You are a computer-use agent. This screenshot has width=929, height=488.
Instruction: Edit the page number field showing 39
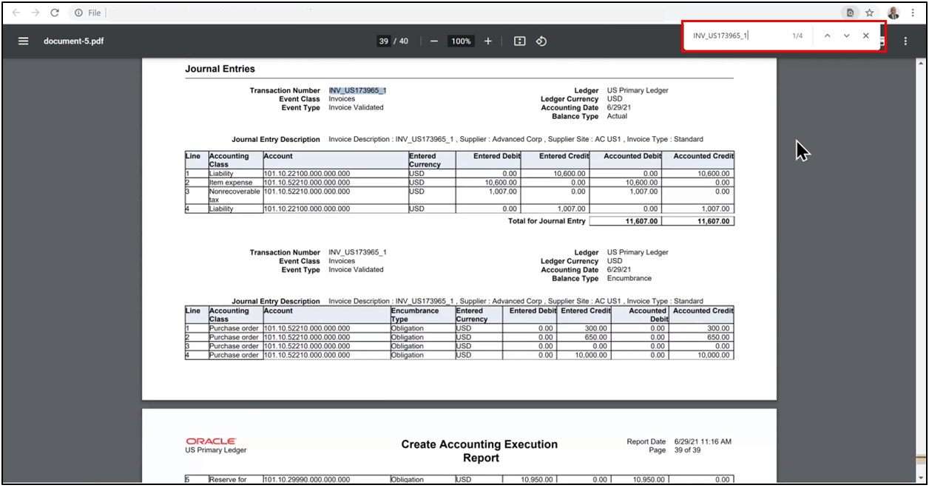pyautogui.click(x=384, y=41)
